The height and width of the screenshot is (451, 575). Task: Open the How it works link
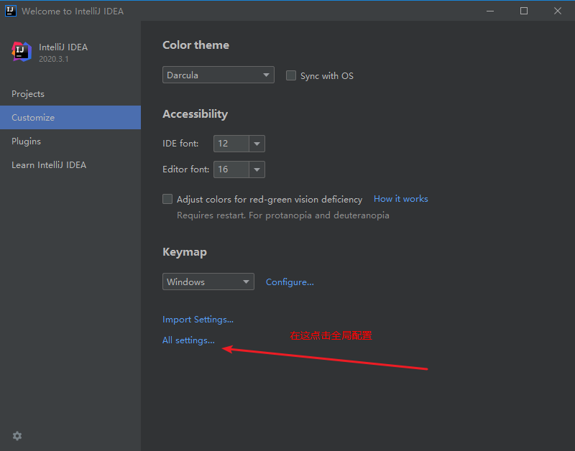pyautogui.click(x=401, y=199)
